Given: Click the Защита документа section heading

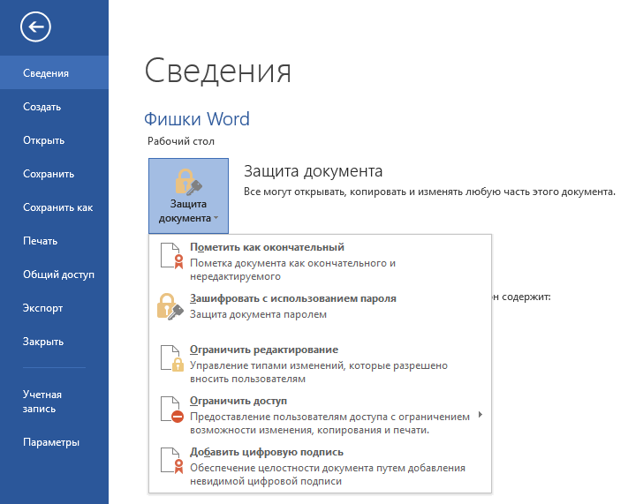Looking at the screenshot, I should pos(314,171).
